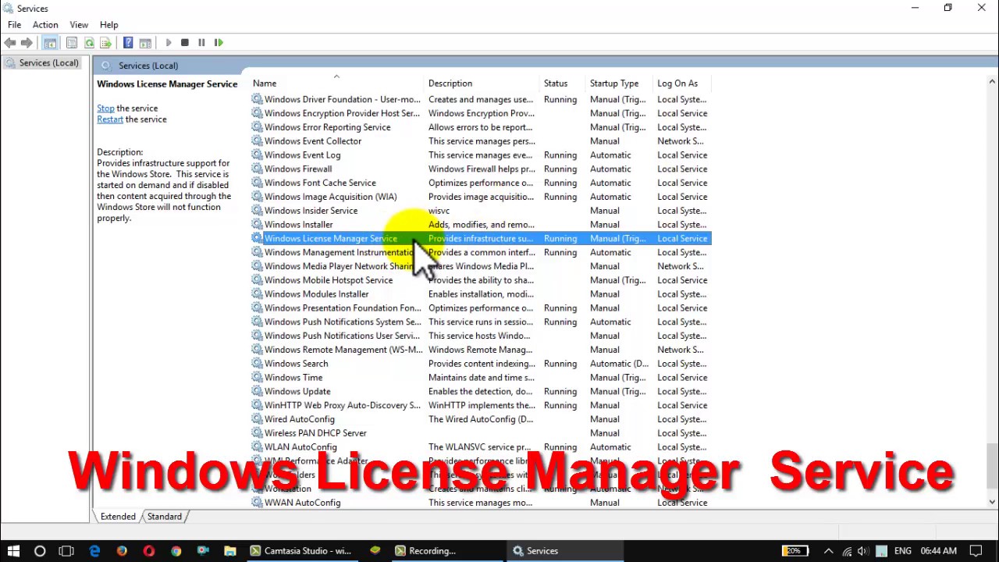Launch Microsoft Edge from the taskbar
Screen dimensions: 999x562
[x=94, y=551]
